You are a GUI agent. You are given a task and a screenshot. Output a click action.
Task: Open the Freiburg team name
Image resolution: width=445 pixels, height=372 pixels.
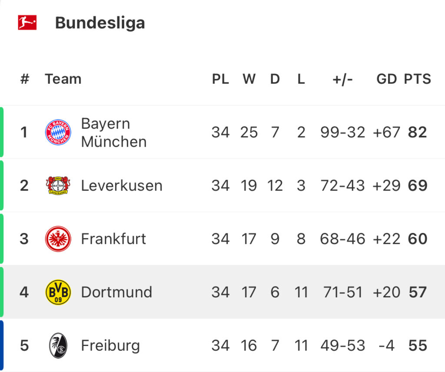pyautogui.click(x=110, y=346)
